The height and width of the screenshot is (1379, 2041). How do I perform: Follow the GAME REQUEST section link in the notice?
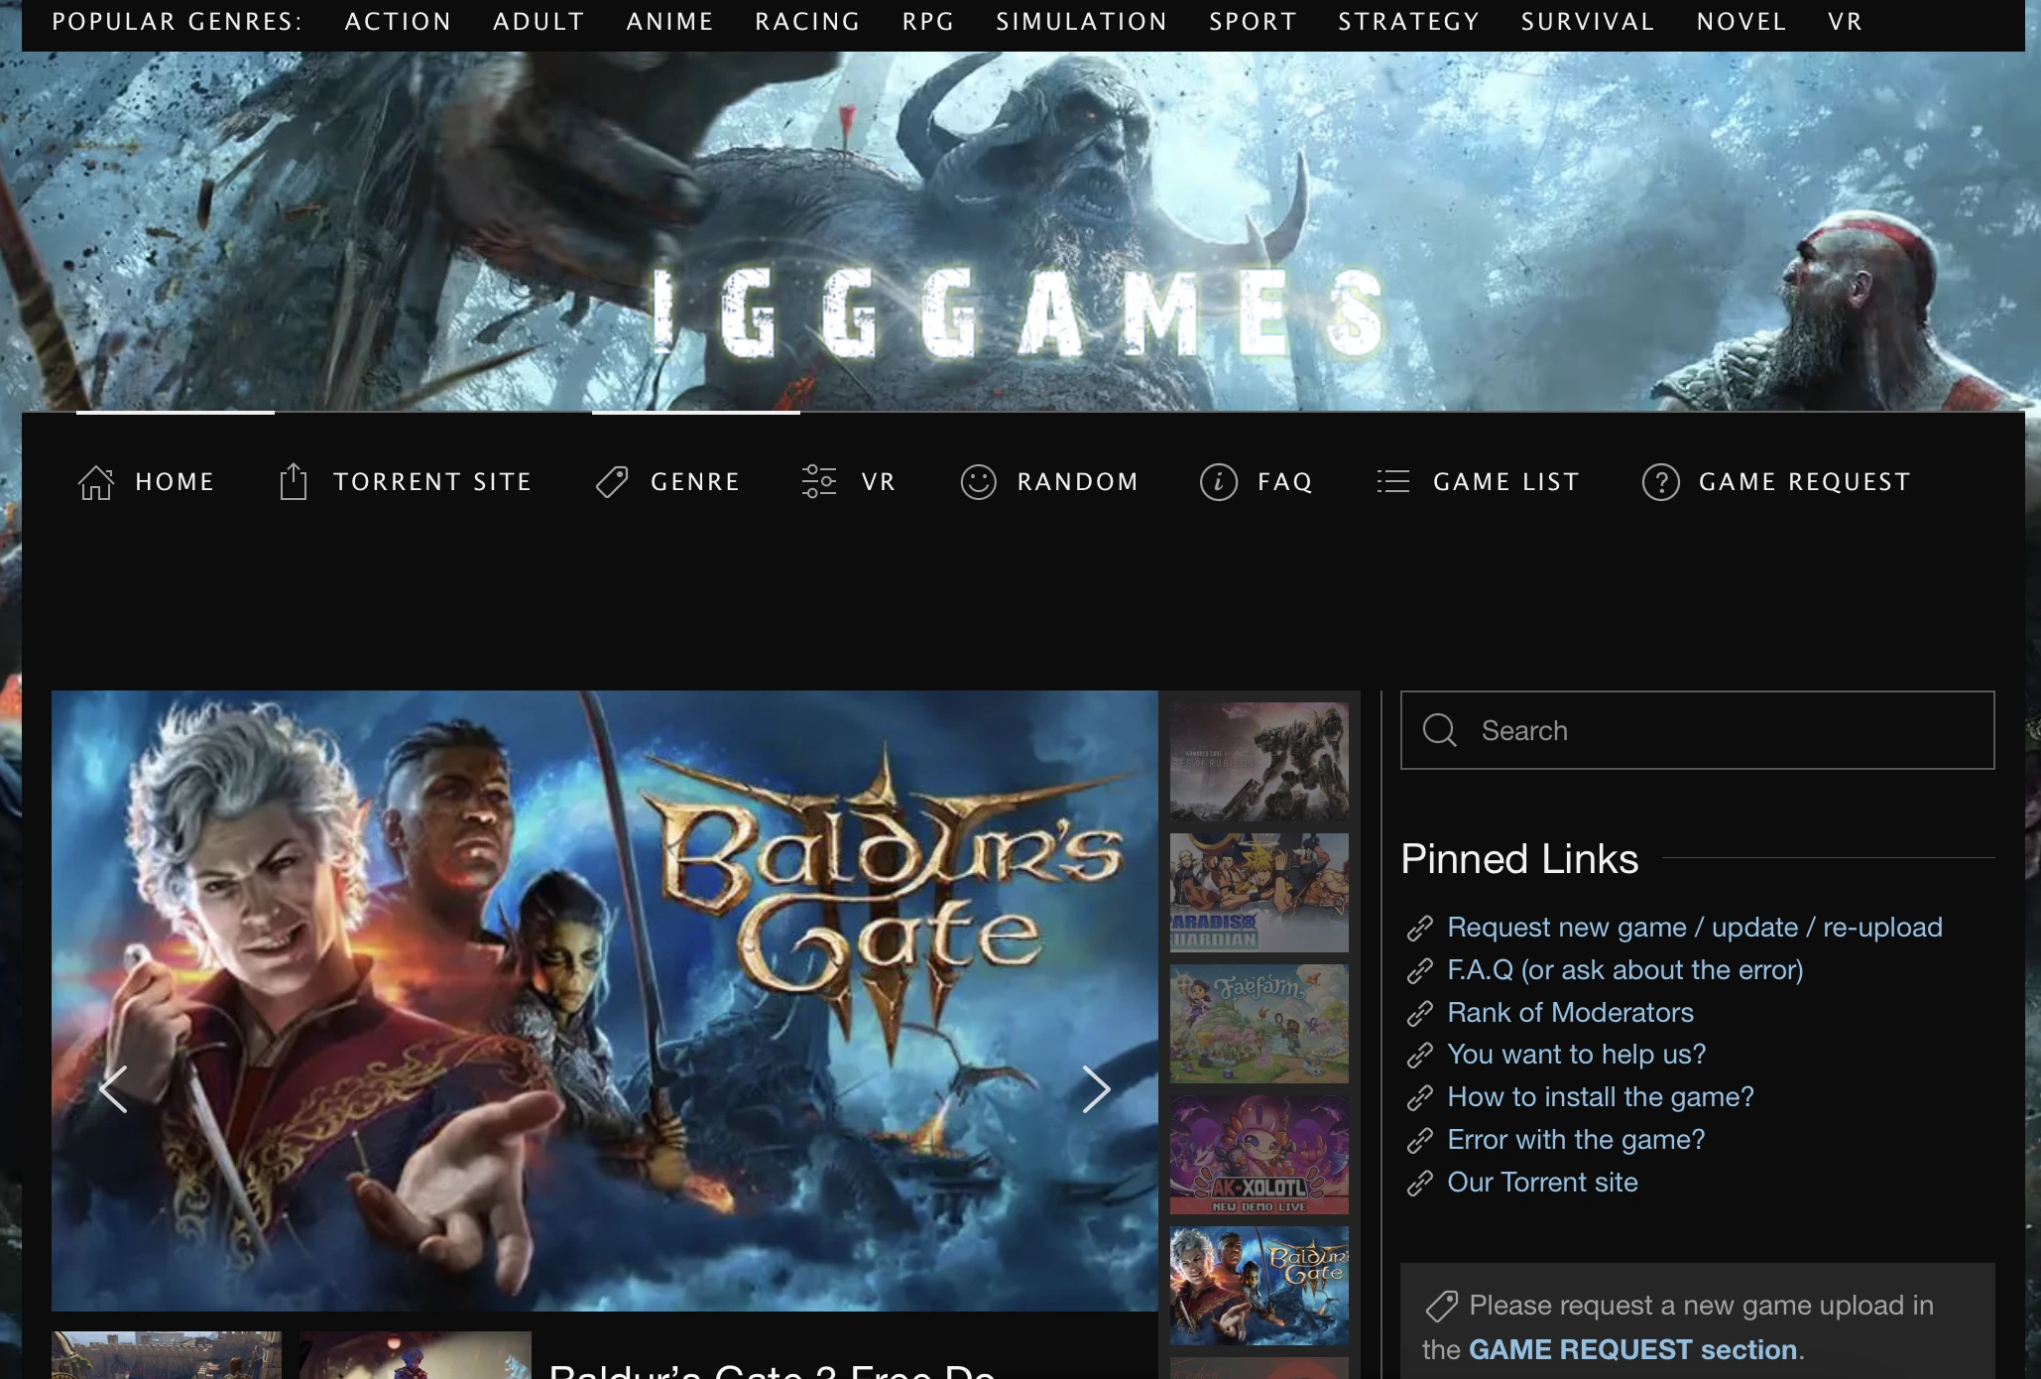click(1633, 1350)
